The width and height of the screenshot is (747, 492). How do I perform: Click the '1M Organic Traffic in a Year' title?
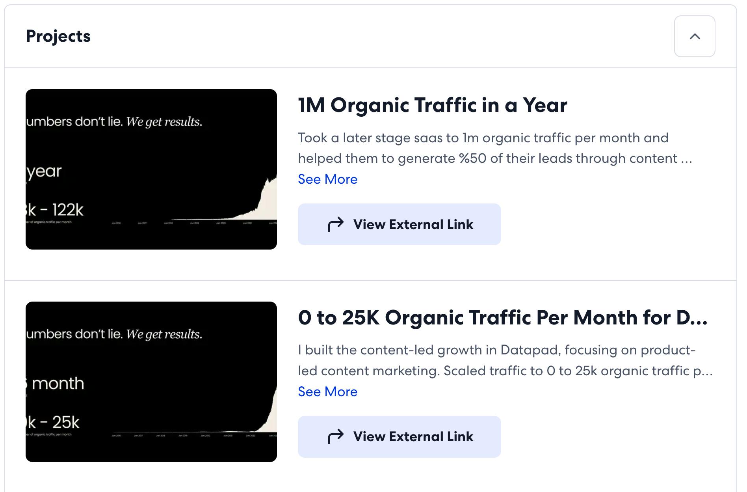click(x=432, y=105)
